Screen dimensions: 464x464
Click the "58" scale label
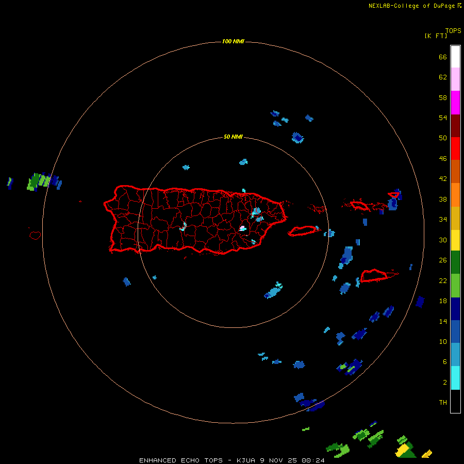(x=443, y=97)
